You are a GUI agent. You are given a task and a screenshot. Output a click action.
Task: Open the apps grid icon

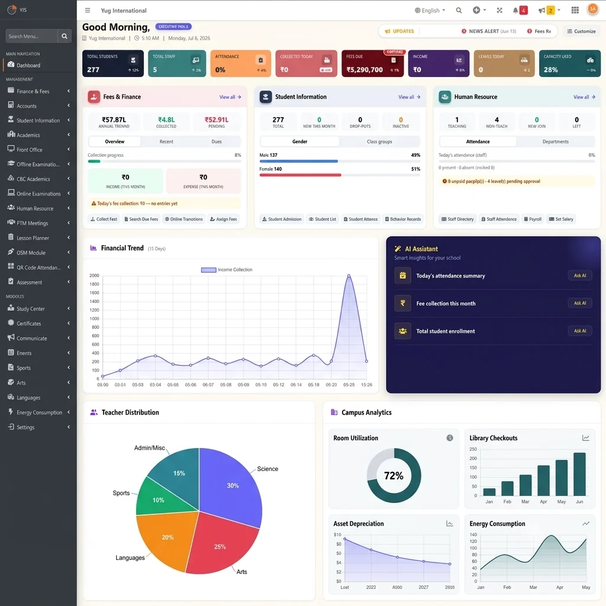click(575, 11)
